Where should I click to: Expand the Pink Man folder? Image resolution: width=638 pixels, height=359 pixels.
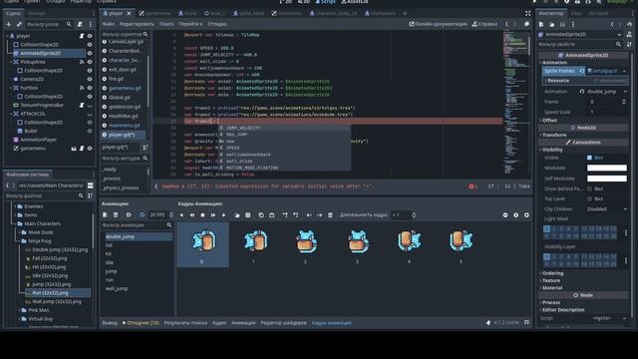coord(19,310)
